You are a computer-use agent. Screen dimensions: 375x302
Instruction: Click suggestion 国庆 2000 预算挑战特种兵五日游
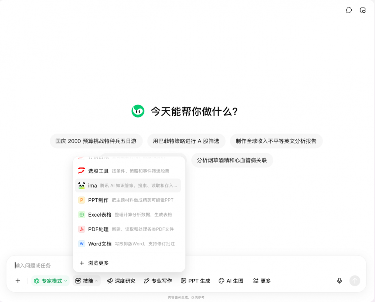point(96,141)
